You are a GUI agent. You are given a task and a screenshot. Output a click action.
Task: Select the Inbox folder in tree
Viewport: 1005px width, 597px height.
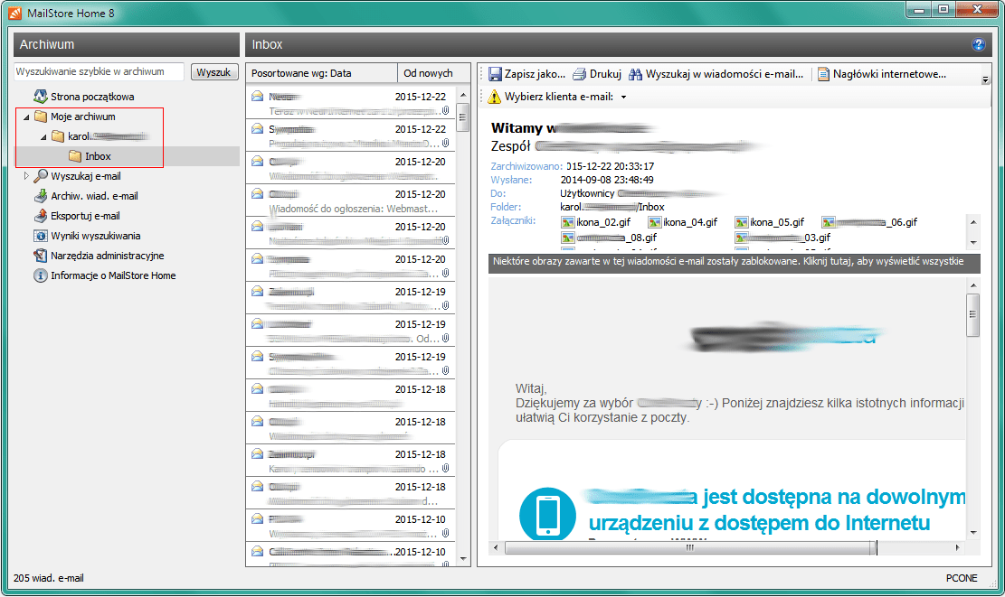coord(98,156)
